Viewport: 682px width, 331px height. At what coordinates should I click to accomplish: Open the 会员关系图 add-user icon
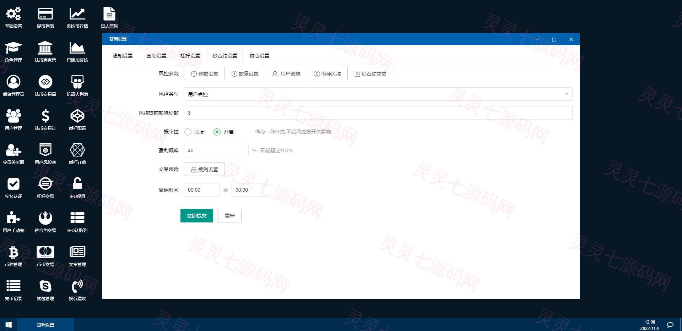point(13,150)
